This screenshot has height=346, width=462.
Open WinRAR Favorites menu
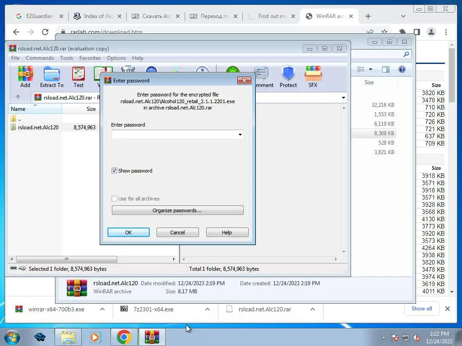point(90,58)
